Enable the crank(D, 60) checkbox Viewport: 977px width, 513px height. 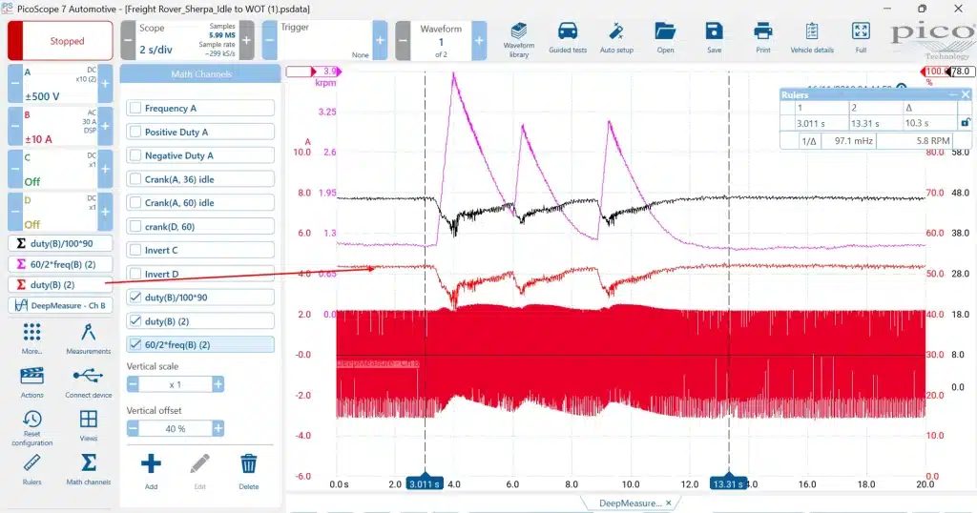click(135, 227)
